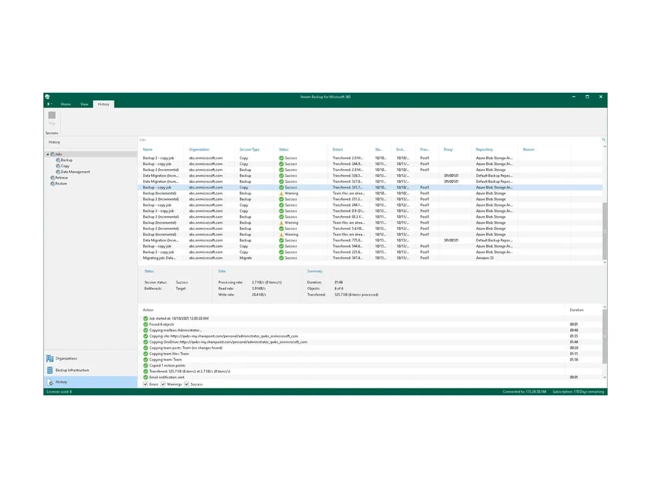Select the Copying team files: Team row
This screenshot has height=488, width=651.
(371, 354)
